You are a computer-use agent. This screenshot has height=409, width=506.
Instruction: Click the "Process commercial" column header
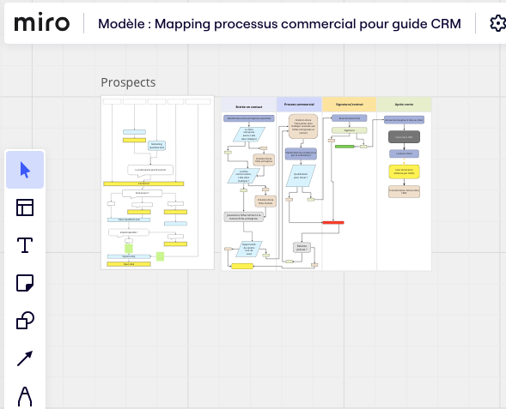tap(299, 105)
